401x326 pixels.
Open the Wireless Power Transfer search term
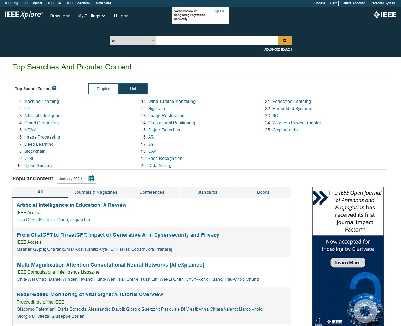297,123
